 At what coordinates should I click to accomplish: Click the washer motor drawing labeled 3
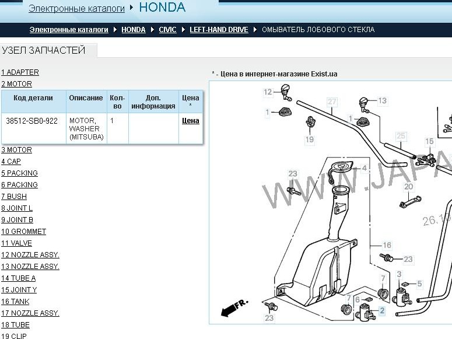(402, 296)
